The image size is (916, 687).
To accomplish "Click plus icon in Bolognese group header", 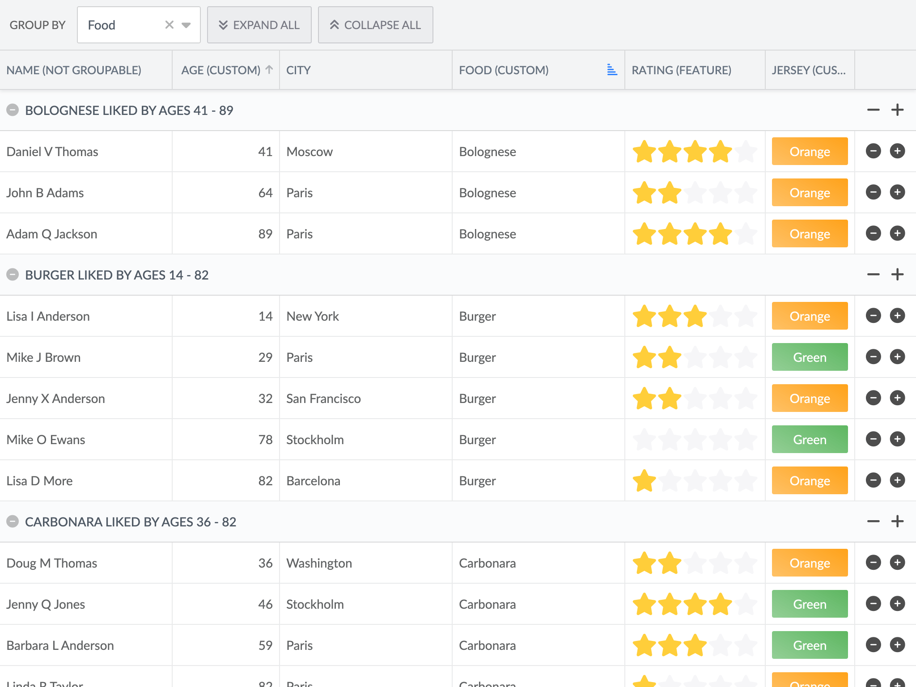I will point(897,110).
